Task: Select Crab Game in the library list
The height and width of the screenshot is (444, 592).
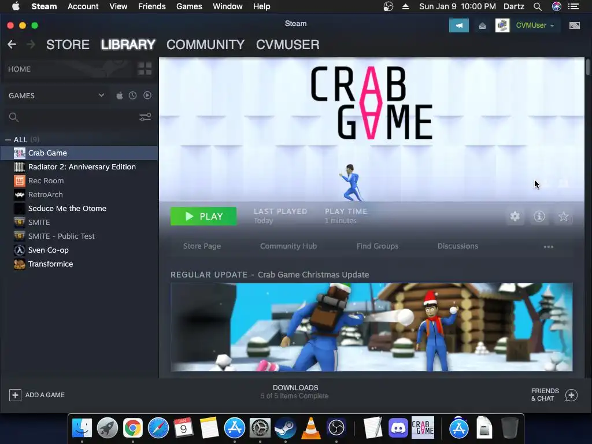Action: [x=80, y=153]
